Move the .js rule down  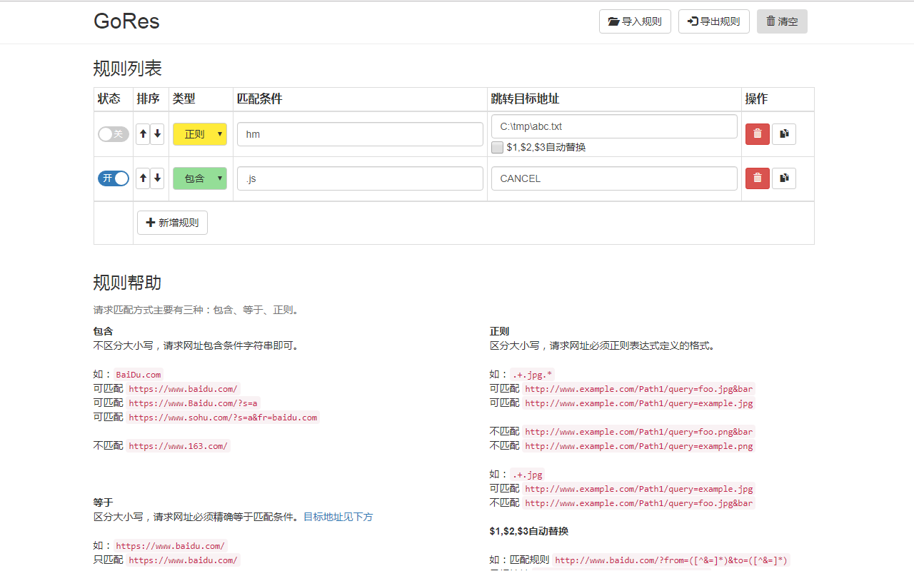coord(158,178)
